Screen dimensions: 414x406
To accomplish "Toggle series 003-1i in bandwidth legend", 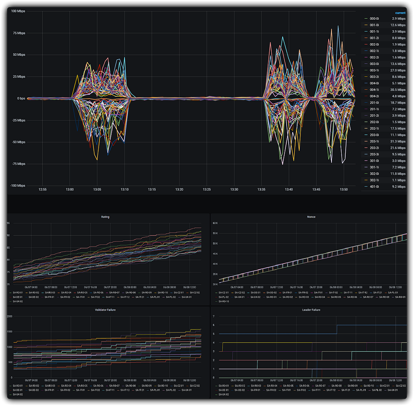I will pyautogui.click(x=374, y=70).
